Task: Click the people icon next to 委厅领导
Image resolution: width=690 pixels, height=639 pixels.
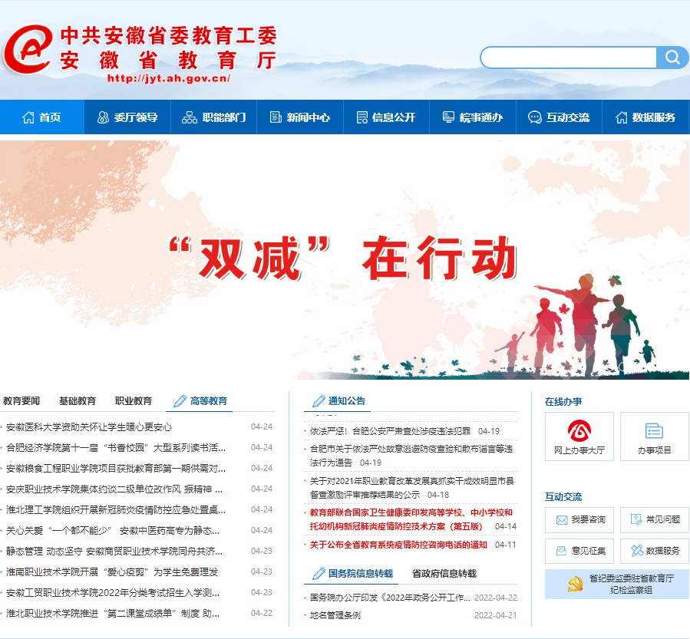Action: [x=103, y=117]
